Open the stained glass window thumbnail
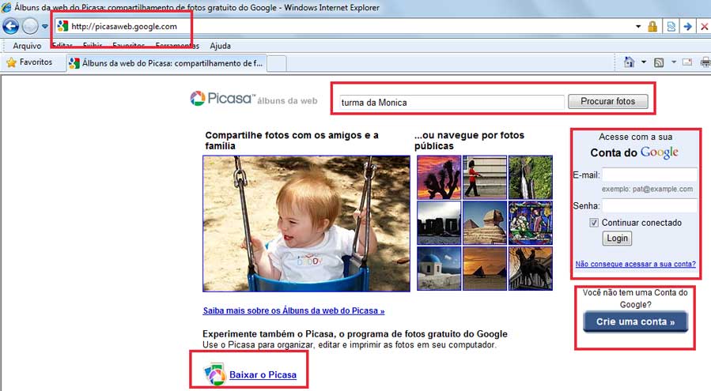Screen dimensions: 711x391 click(531, 223)
